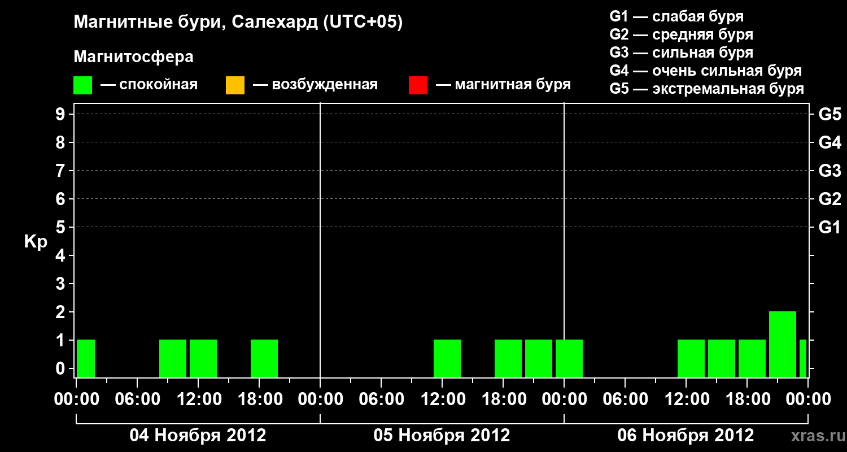Click the green bar at 00:00 on 04 Ноября
The height and width of the screenshot is (452, 847).
click(86, 358)
